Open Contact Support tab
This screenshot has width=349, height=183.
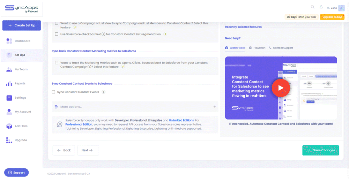[281, 48]
